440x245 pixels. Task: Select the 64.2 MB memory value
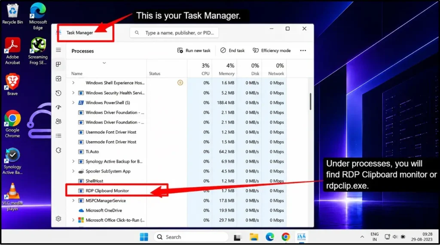tap(227, 152)
